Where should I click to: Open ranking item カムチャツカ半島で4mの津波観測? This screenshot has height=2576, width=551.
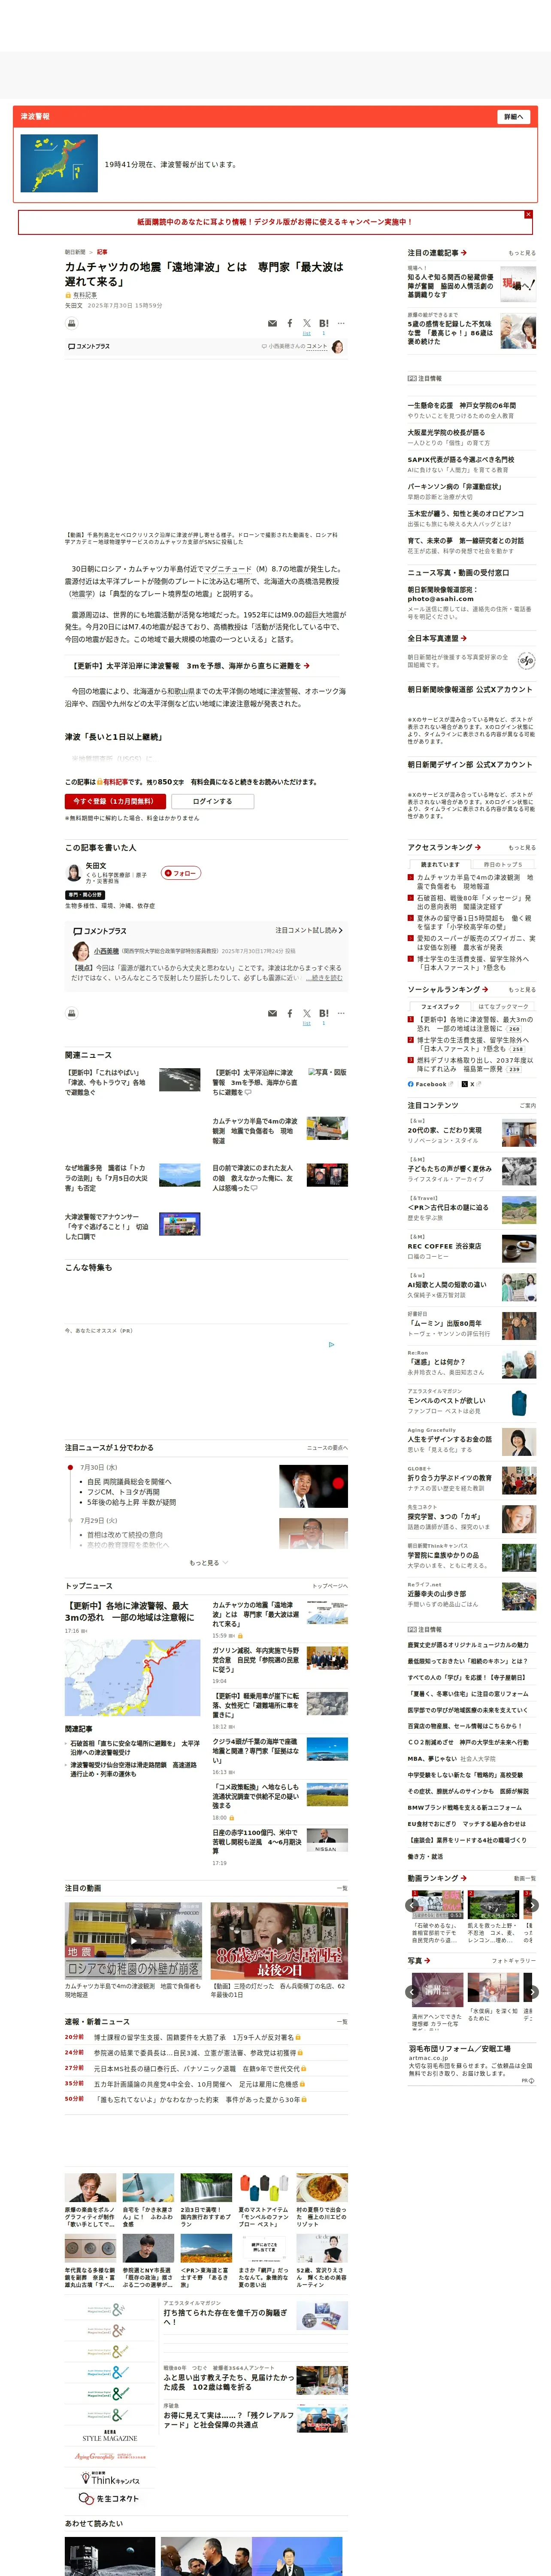click(474, 882)
